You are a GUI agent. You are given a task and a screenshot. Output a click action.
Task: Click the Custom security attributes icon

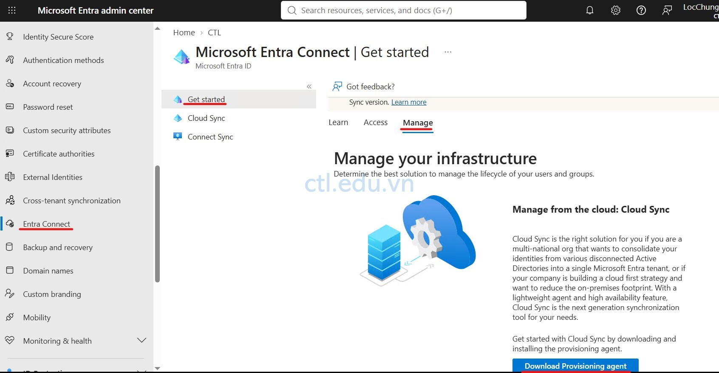click(x=10, y=130)
